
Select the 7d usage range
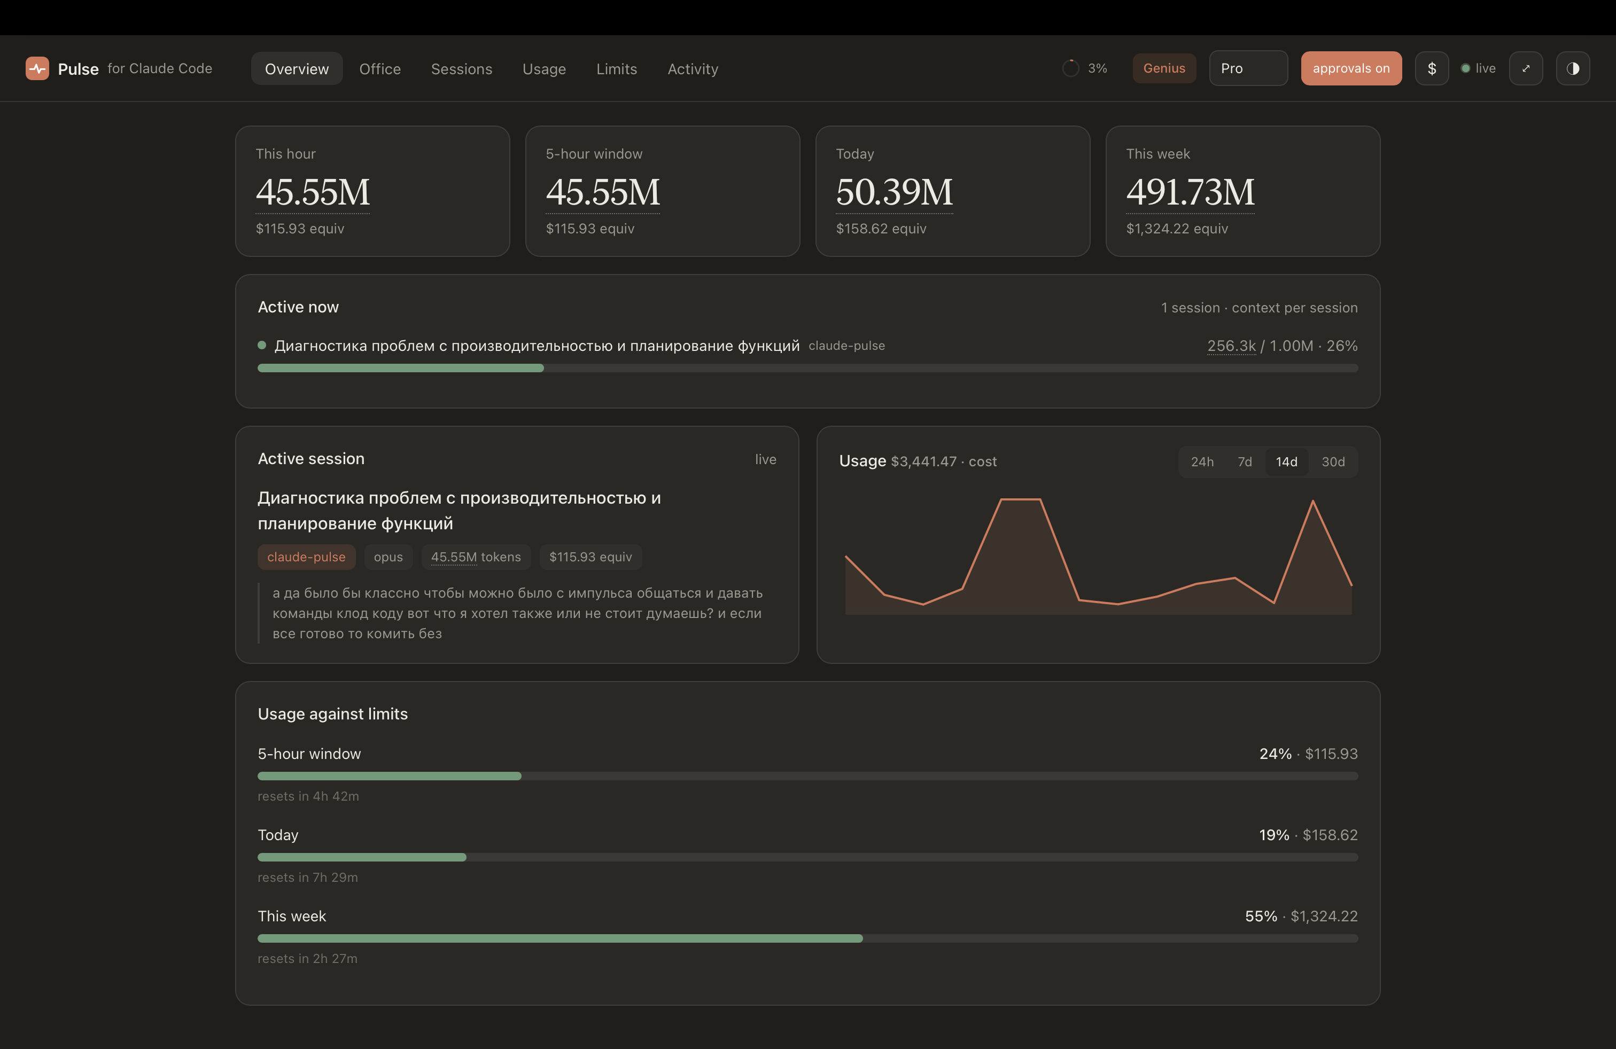point(1245,462)
